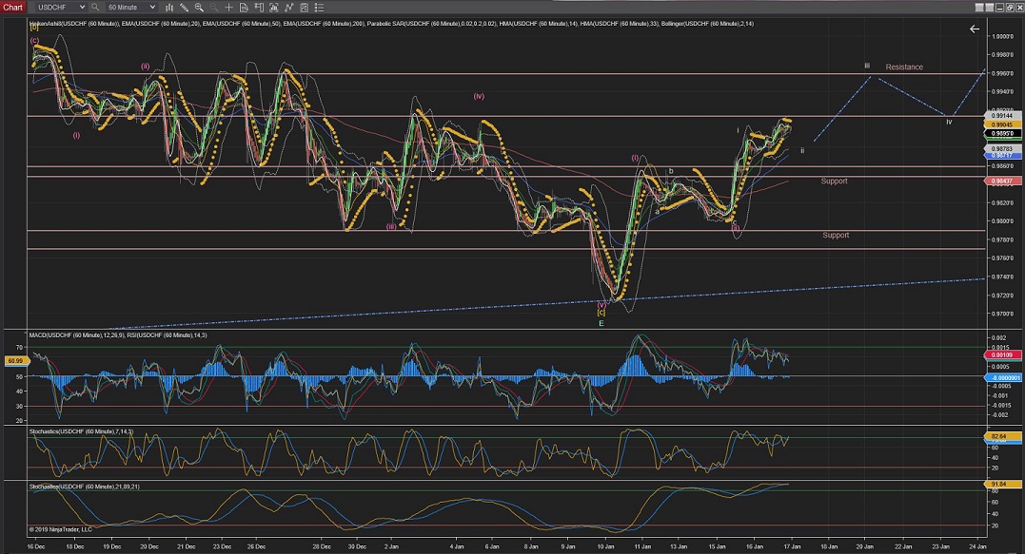Click the 0.99144 price marker on the axis
The width and height of the screenshot is (1025, 554).
(x=1003, y=115)
